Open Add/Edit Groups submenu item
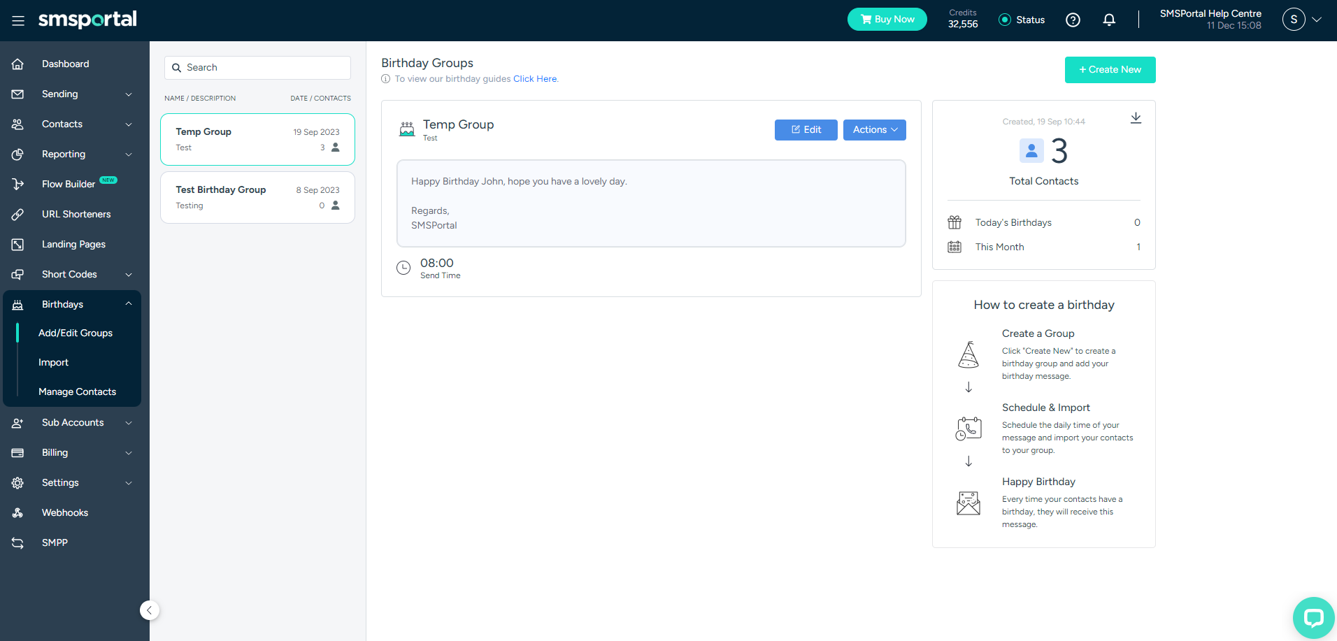1337x641 pixels. 76,333
